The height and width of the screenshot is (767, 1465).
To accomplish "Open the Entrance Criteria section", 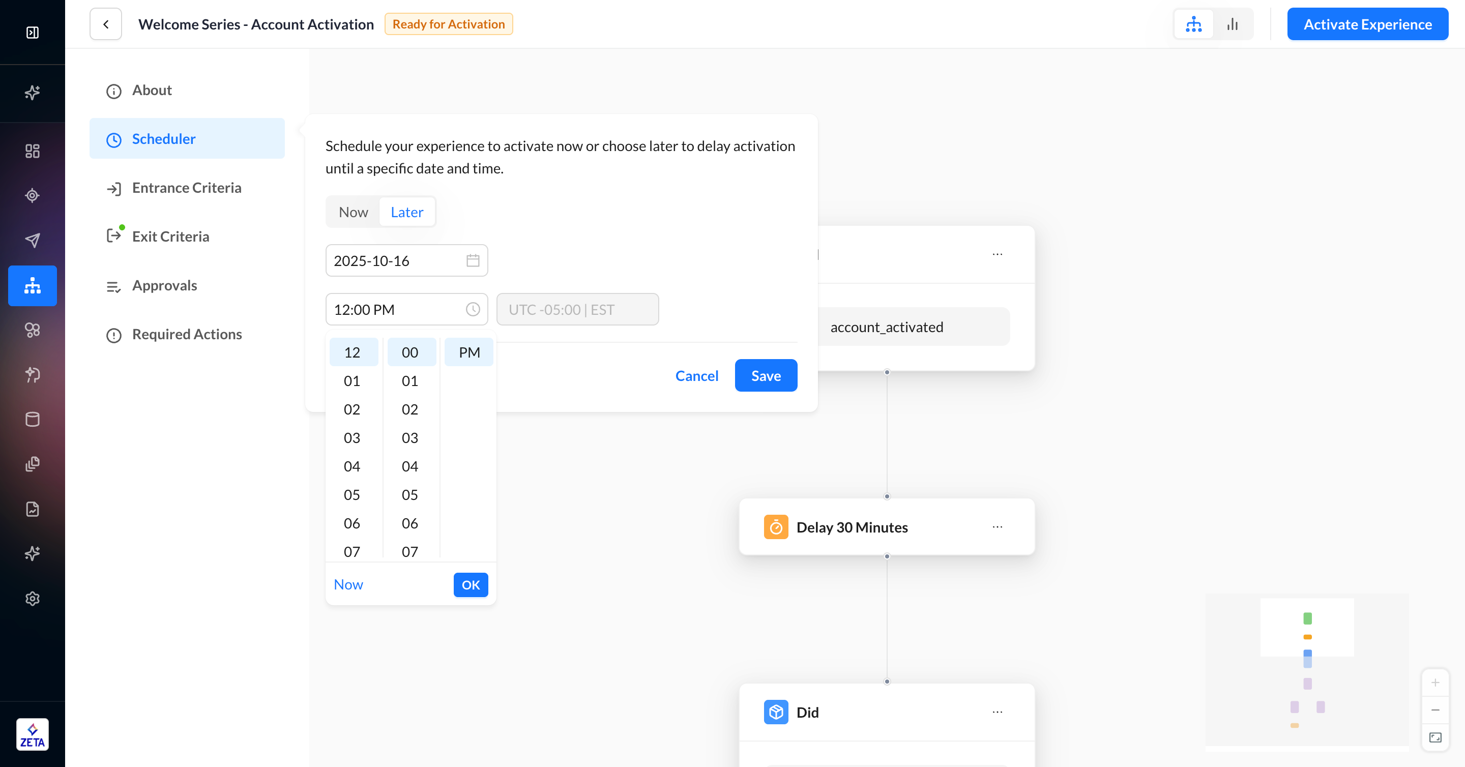I will [x=187, y=188].
